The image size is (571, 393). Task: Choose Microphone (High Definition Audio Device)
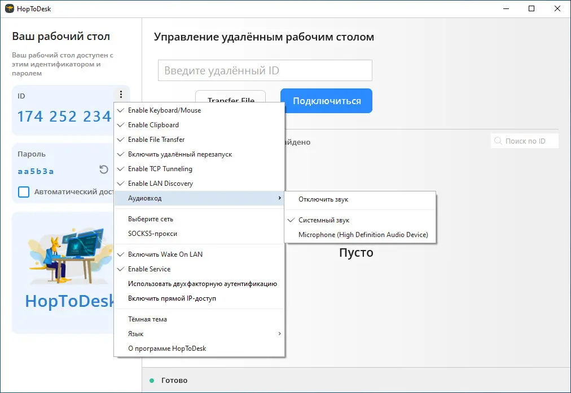click(x=360, y=235)
